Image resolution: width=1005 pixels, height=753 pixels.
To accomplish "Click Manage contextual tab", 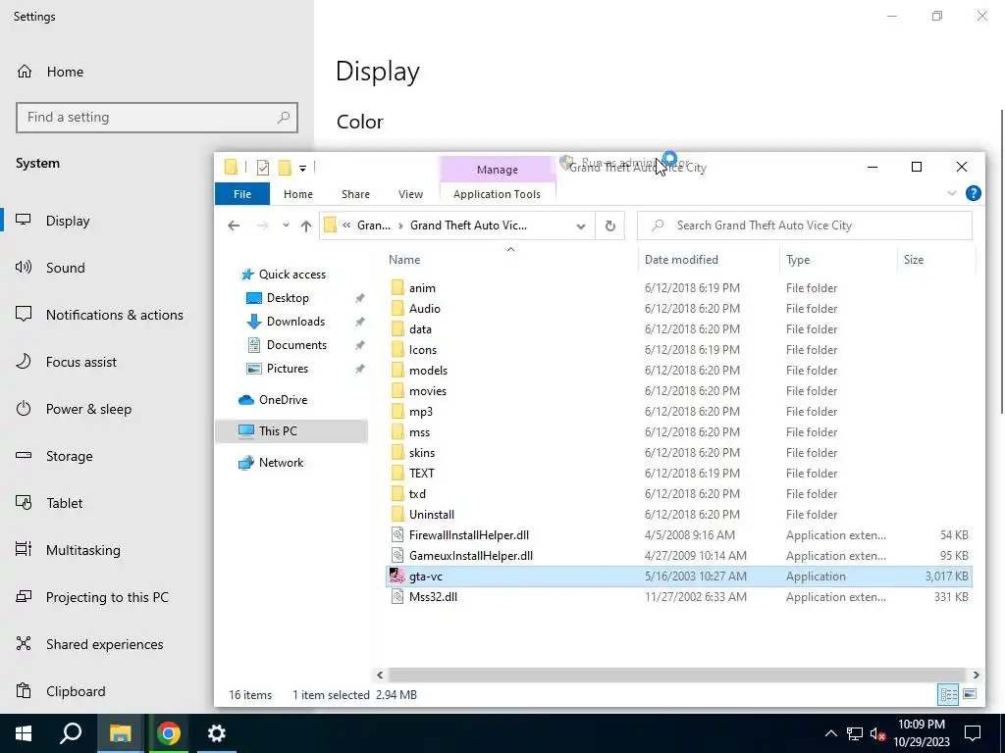I will (x=498, y=170).
